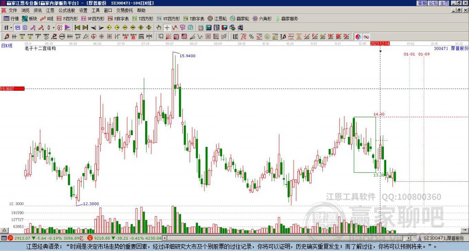This screenshot has width=469, height=251.
Task: Open the 设置 menu
Action: pos(83,11)
